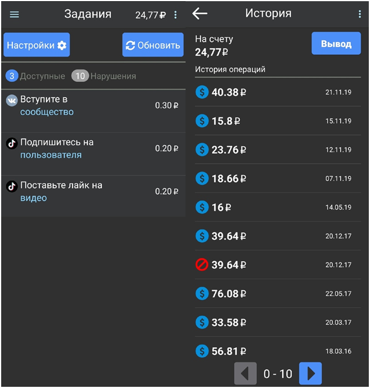Viewport: 370px width, 388px height.
Task: Open the видео link
Action: 34,198
